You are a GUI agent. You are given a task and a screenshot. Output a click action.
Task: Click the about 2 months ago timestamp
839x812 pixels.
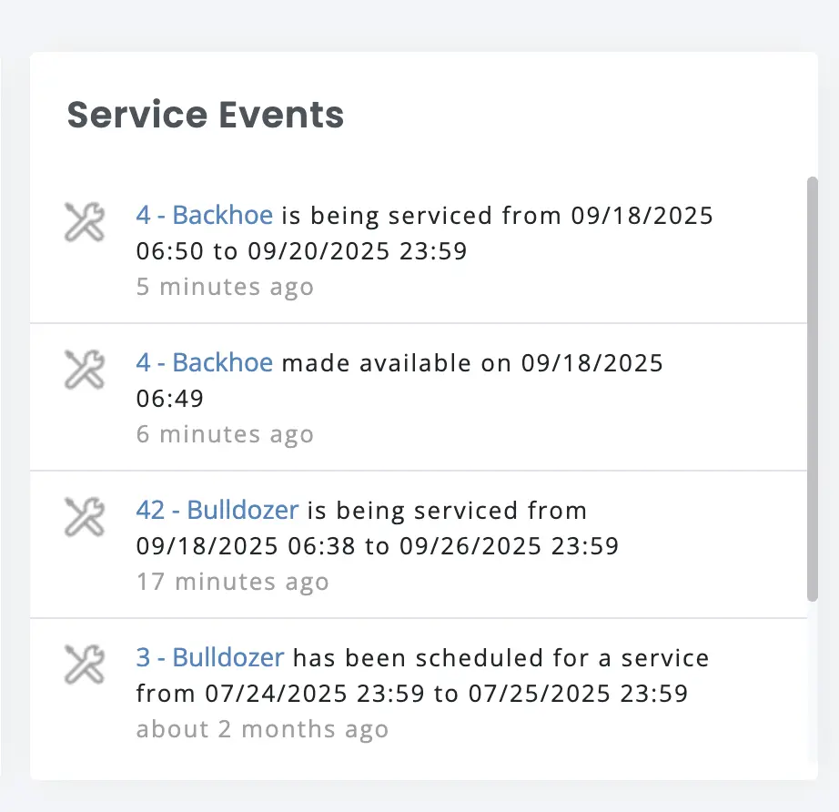261,729
